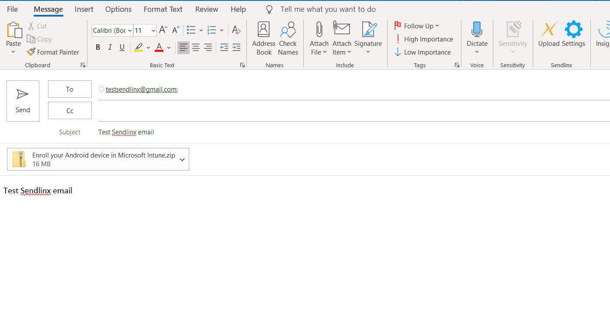Screen dimensions: 610x312
Task: Click the Sendlinx Upload icon
Action: (549, 29)
